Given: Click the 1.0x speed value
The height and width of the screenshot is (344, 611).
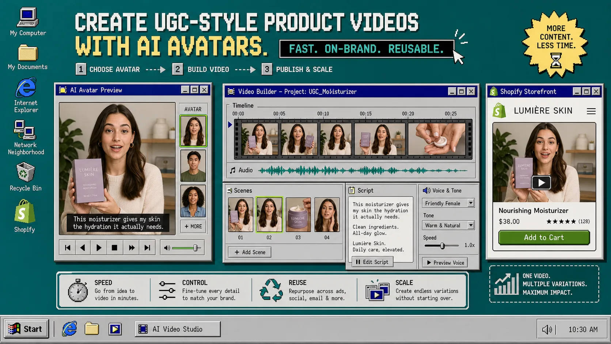Looking at the screenshot, I should [470, 245].
